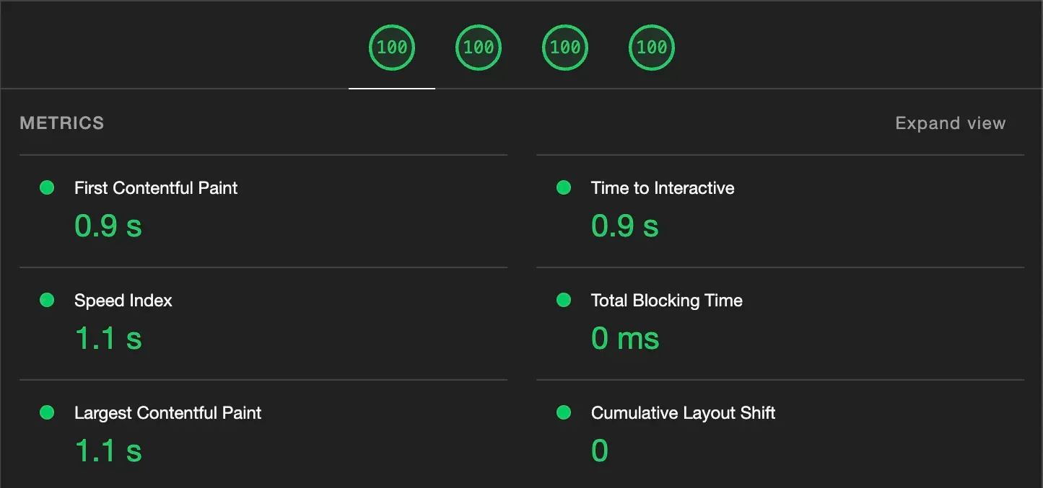Click the 0 ms Total Blocking Time value
Image resolution: width=1043 pixels, height=488 pixels.
pos(625,339)
